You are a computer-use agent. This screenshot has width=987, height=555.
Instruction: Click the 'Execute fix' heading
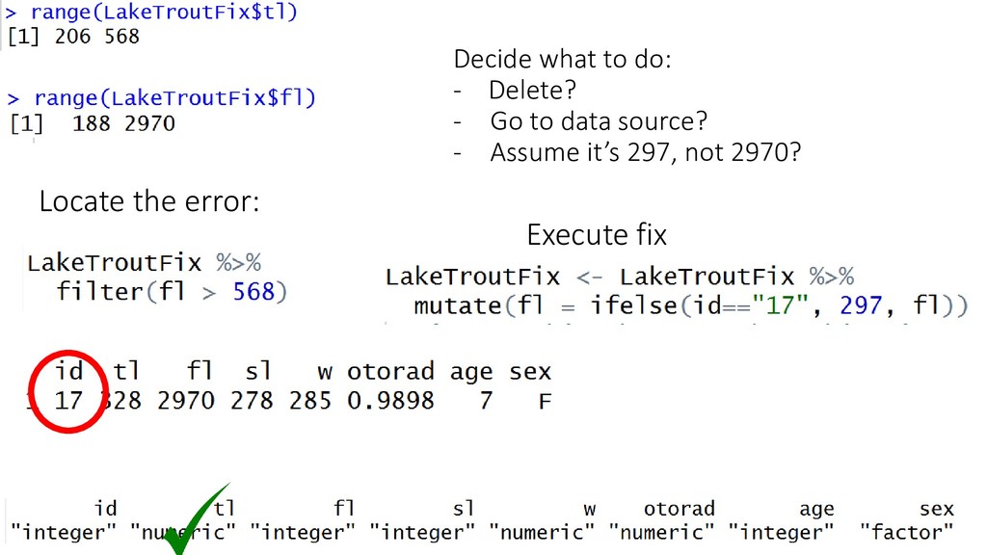(x=597, y=235)
